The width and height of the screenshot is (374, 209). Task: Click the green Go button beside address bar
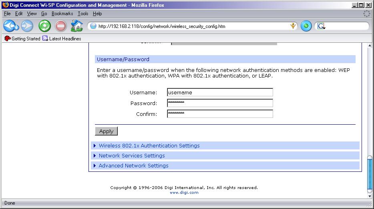click(306, 26)
